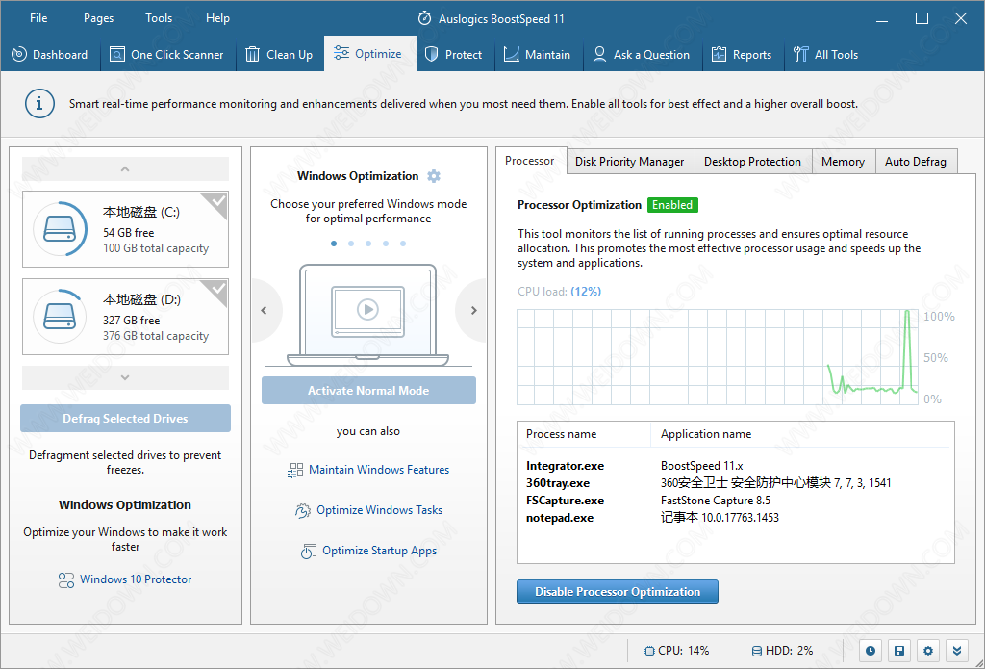Select the Integrator.exe process row
The height and width of the screenshot is (669, 985).
click(736, 466)
